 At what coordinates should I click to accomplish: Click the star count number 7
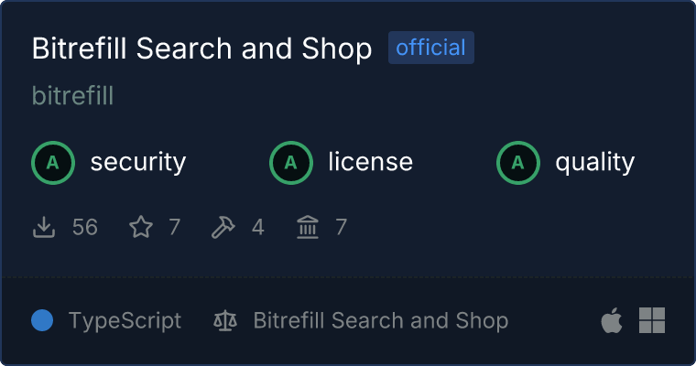pyautogui.click(x=174, y=227)
